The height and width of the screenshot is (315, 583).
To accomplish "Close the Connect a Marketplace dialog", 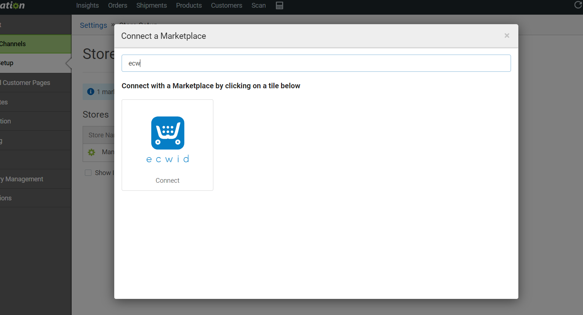I will [507, 36].
